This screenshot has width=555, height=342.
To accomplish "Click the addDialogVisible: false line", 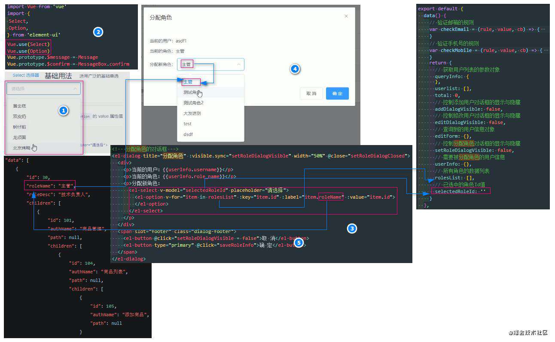I will (x=468, y=109).
